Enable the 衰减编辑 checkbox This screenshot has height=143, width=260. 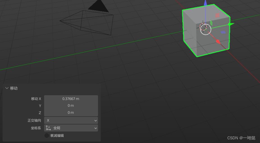point(47,135)
